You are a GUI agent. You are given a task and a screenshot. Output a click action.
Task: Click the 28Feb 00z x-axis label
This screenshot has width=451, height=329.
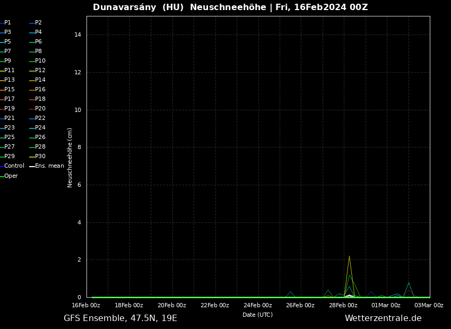point(343,306)
